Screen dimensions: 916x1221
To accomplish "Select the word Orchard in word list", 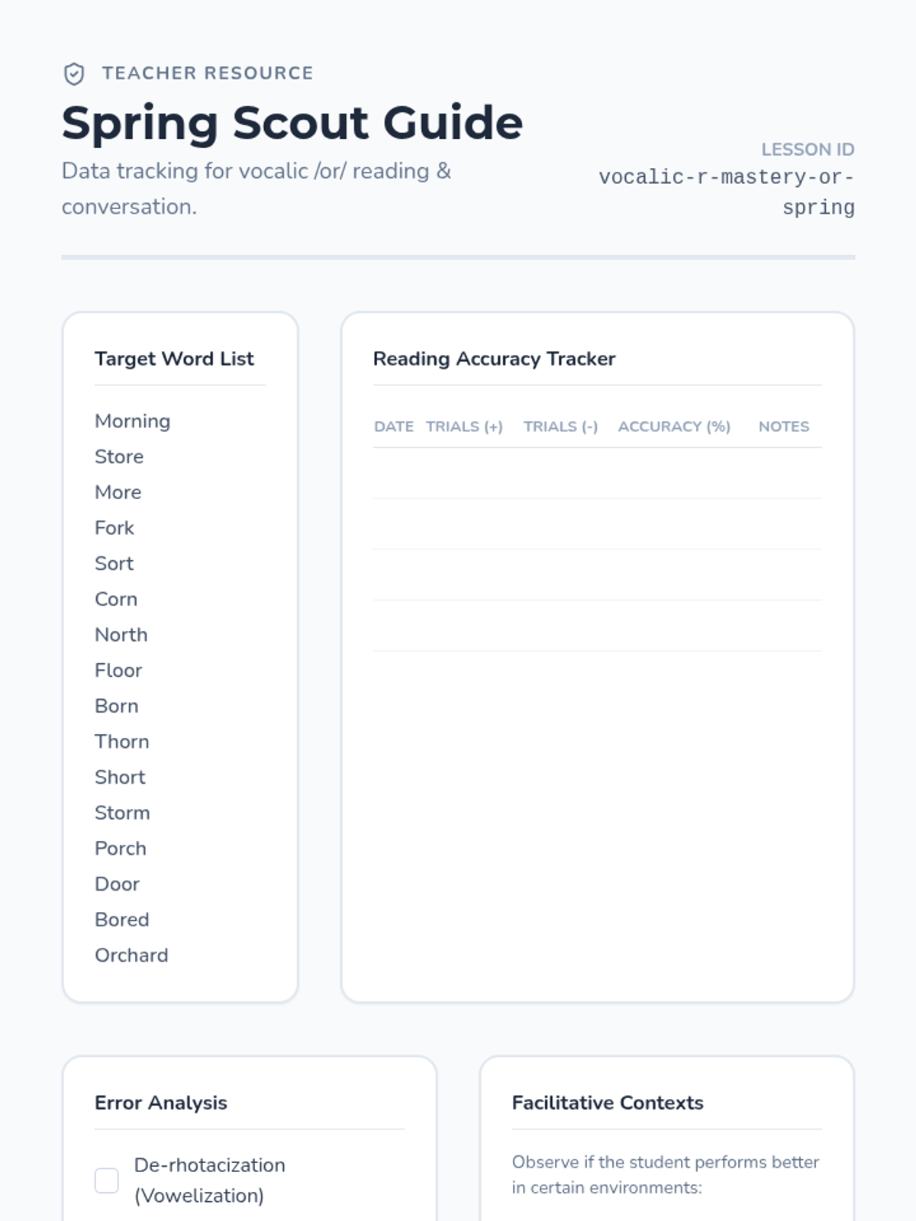I will 131,955.
